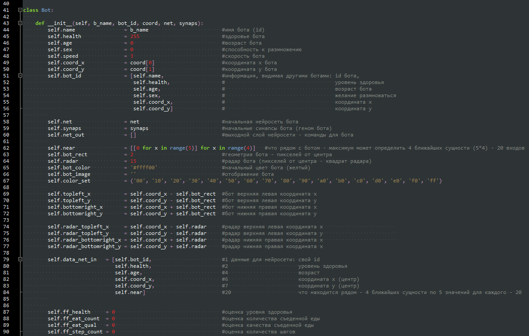Screen dimensions: 529x336
Task: Click 'self.ff_health' assignment name
Action: coord(69,312)
